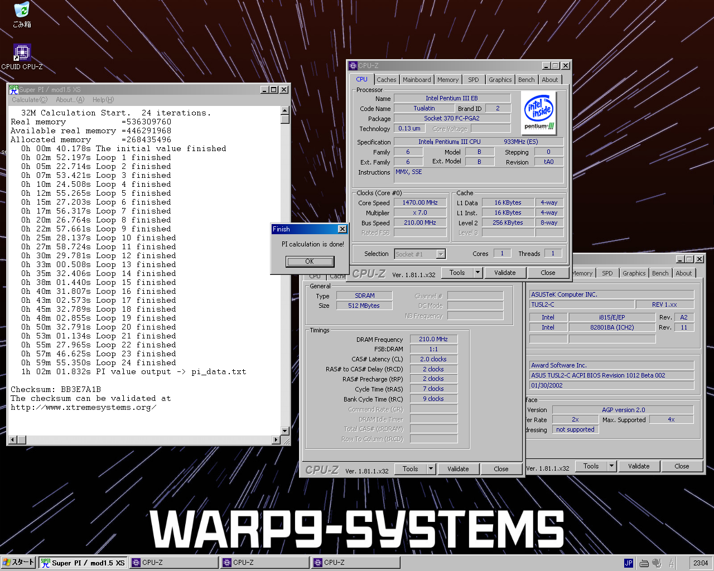Expand Tools arrow in memory CPU-Z window
The width and height of the screenshot is (714, 571).
pos(431,469)
